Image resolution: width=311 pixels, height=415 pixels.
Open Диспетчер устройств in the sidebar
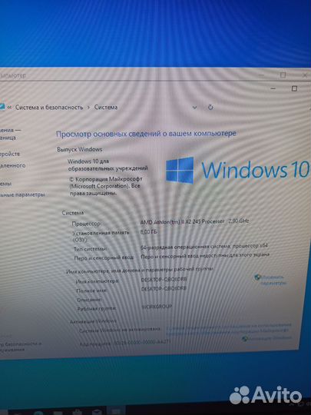coord(10,154)
